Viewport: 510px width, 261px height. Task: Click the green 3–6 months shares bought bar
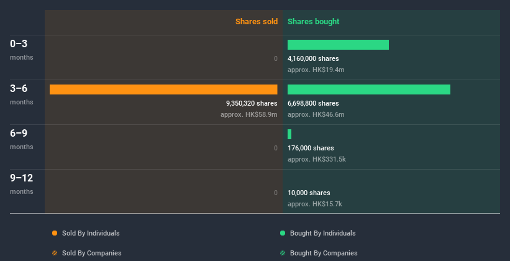tap(369, 89)
